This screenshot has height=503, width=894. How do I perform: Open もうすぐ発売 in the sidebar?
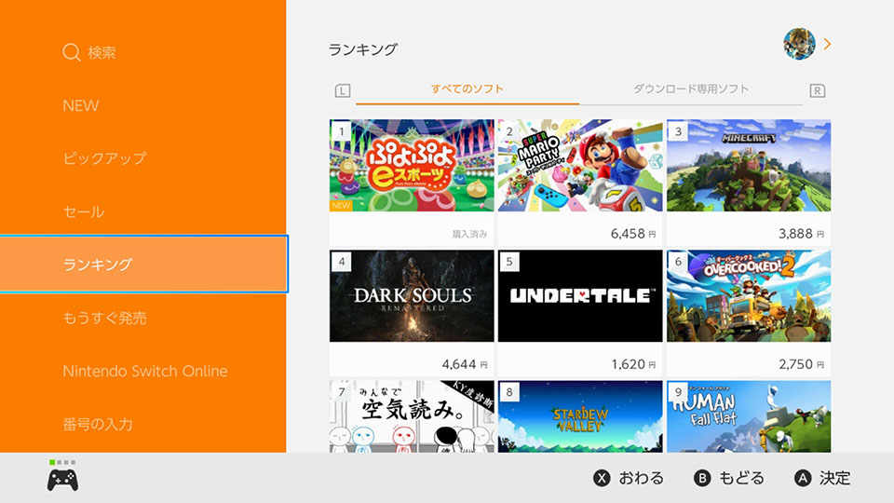click(105, 318)
